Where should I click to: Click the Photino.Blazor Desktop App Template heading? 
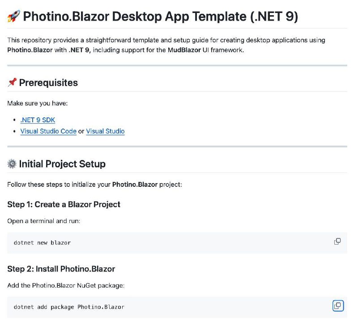(161, 17)
